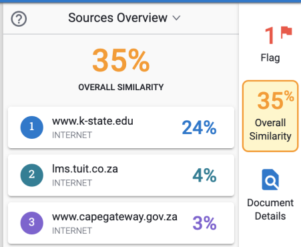This screenshot has width=301, height=247.
Task: Click the flag count number 1
Action: (x=270, y=35)
